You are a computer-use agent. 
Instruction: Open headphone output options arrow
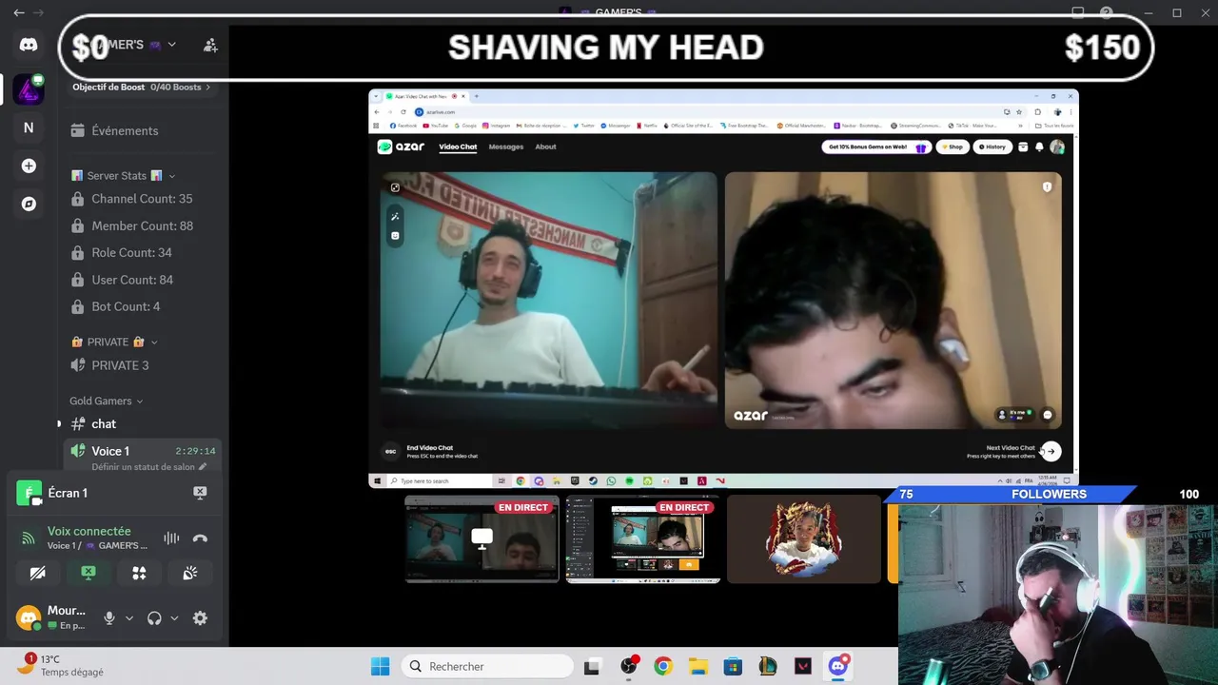coord(174,617)
